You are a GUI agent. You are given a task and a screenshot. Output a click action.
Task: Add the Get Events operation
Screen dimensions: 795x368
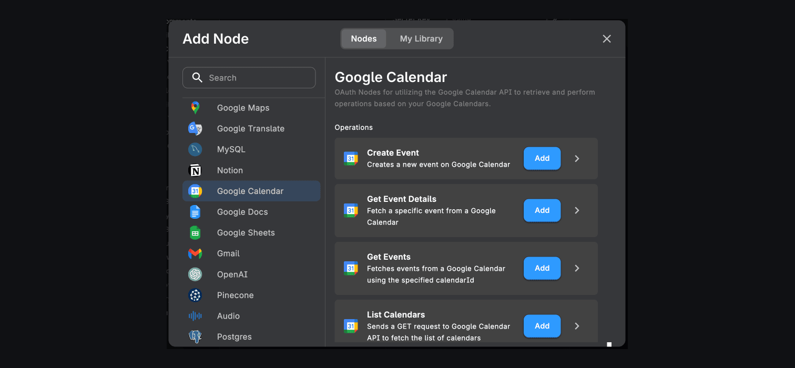[x=542, y=268]
